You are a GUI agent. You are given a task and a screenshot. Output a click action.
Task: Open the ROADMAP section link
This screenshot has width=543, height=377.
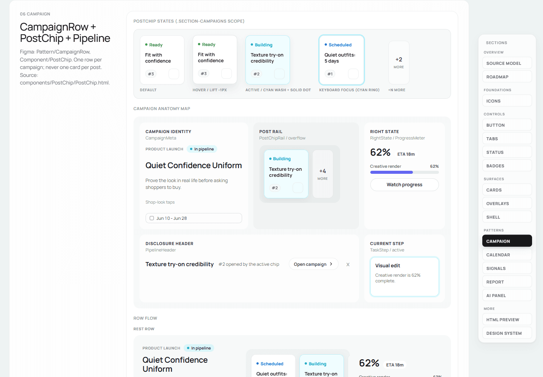(x=507, y=77)
